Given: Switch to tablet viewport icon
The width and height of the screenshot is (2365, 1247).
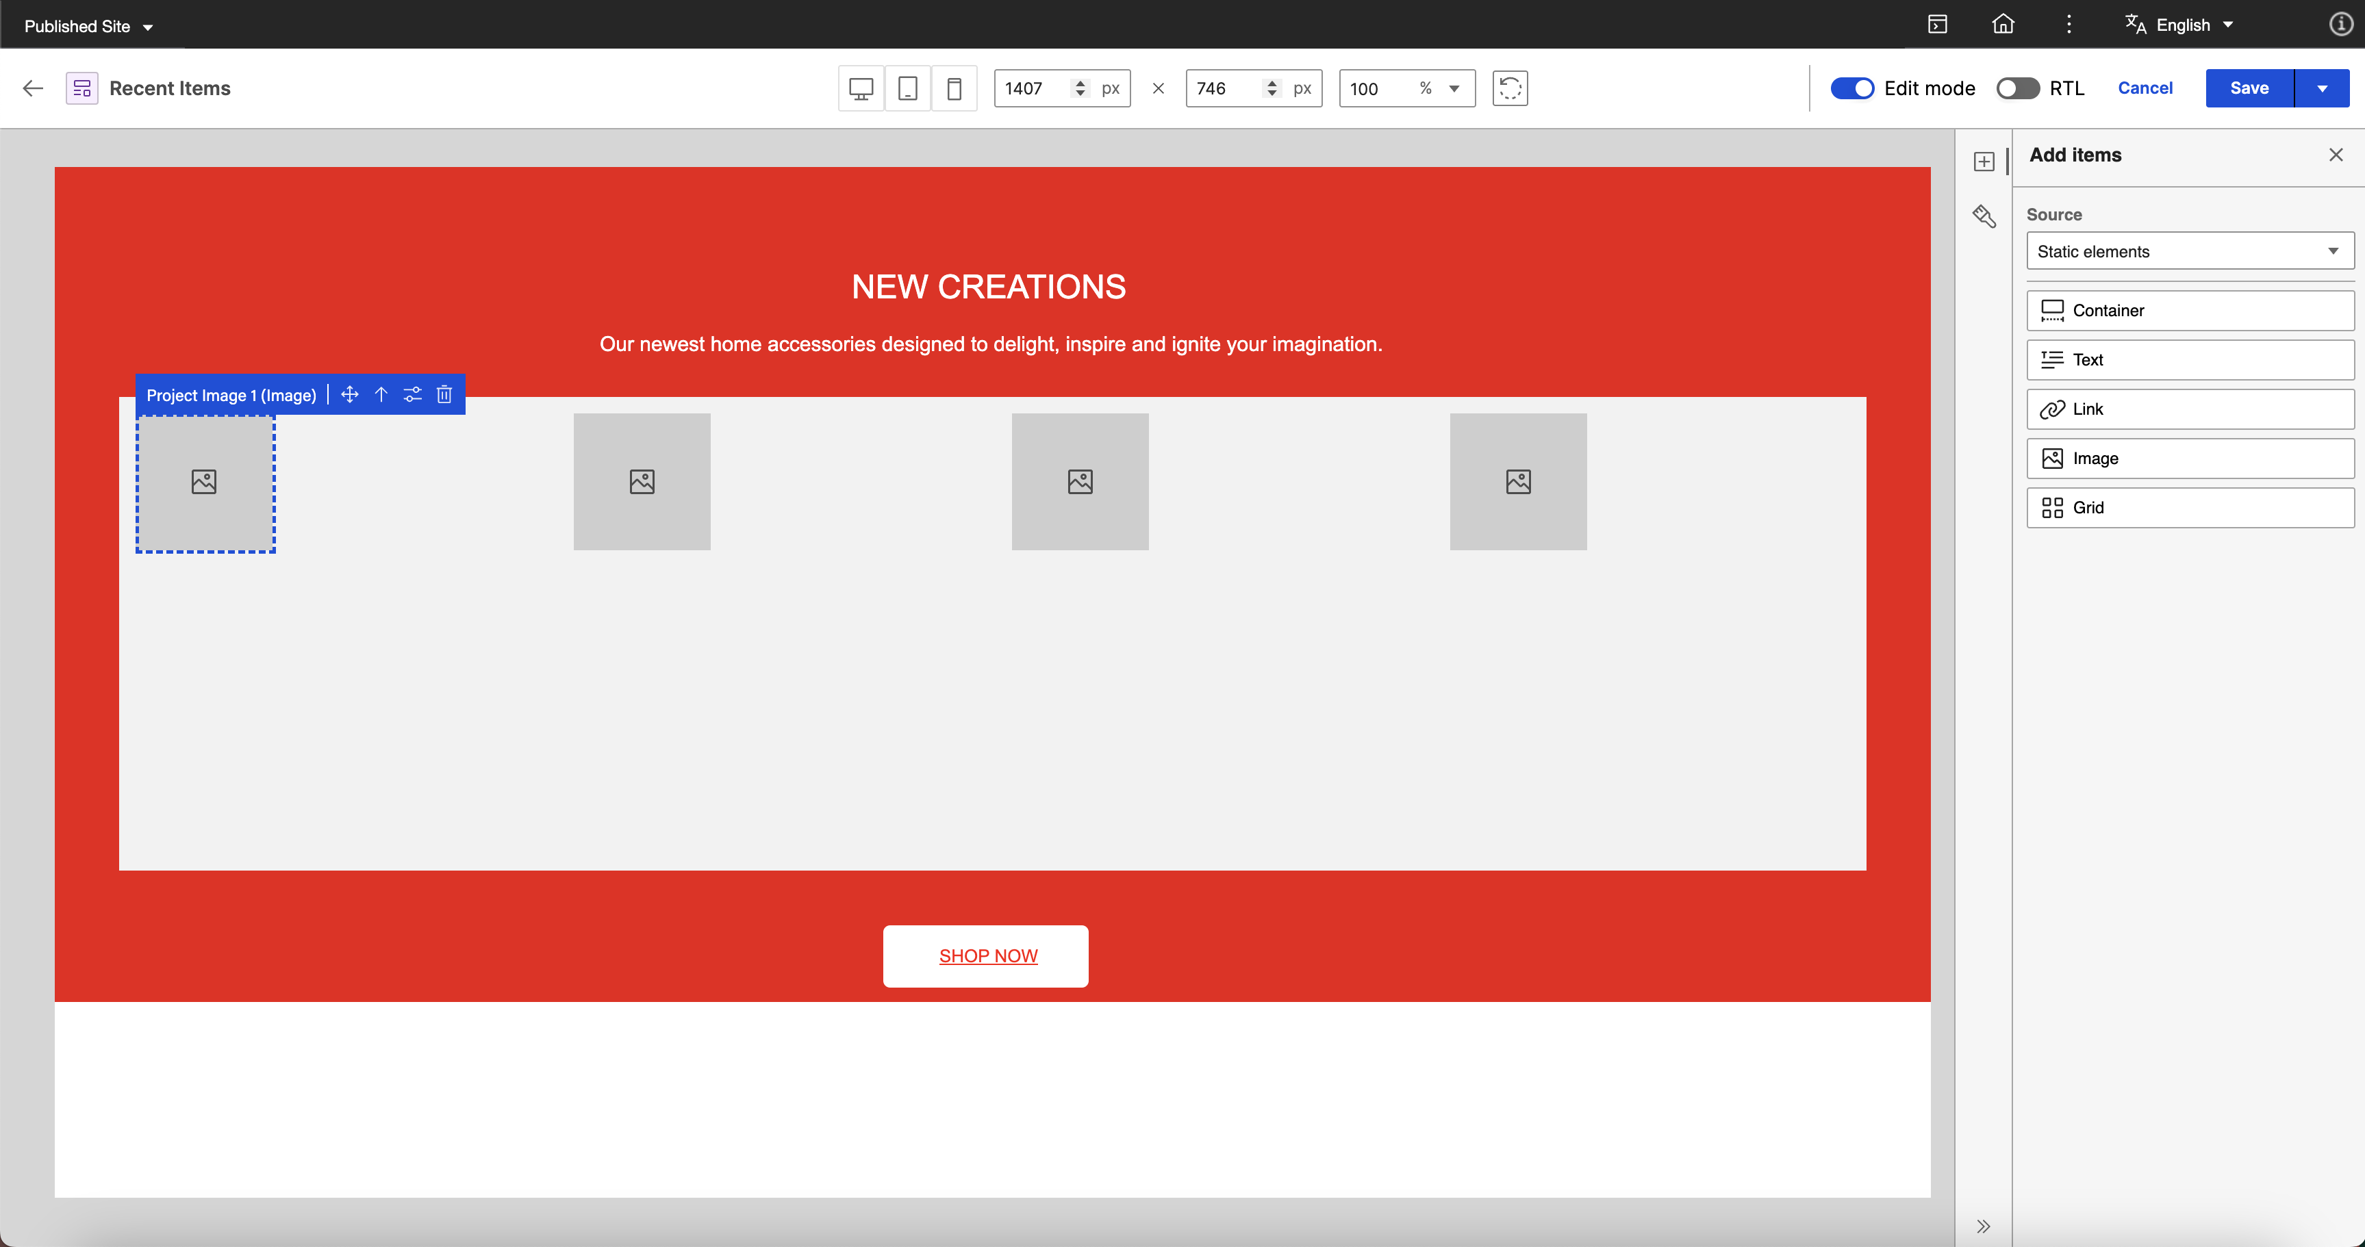Looking at the screenshot, I should coord(907,88).
